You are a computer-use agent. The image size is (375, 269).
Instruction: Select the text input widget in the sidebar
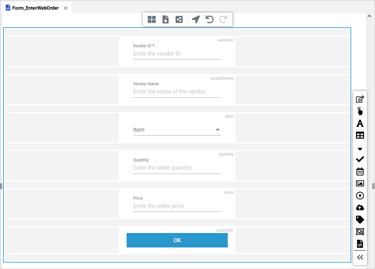coord(360,99)
